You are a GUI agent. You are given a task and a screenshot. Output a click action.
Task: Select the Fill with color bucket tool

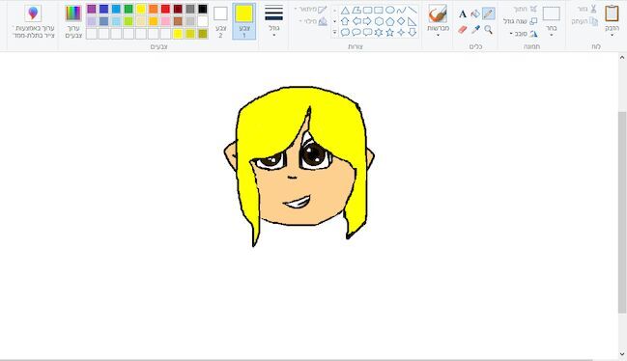click(475, 14)
